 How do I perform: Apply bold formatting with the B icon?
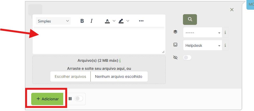pos(82,21)
